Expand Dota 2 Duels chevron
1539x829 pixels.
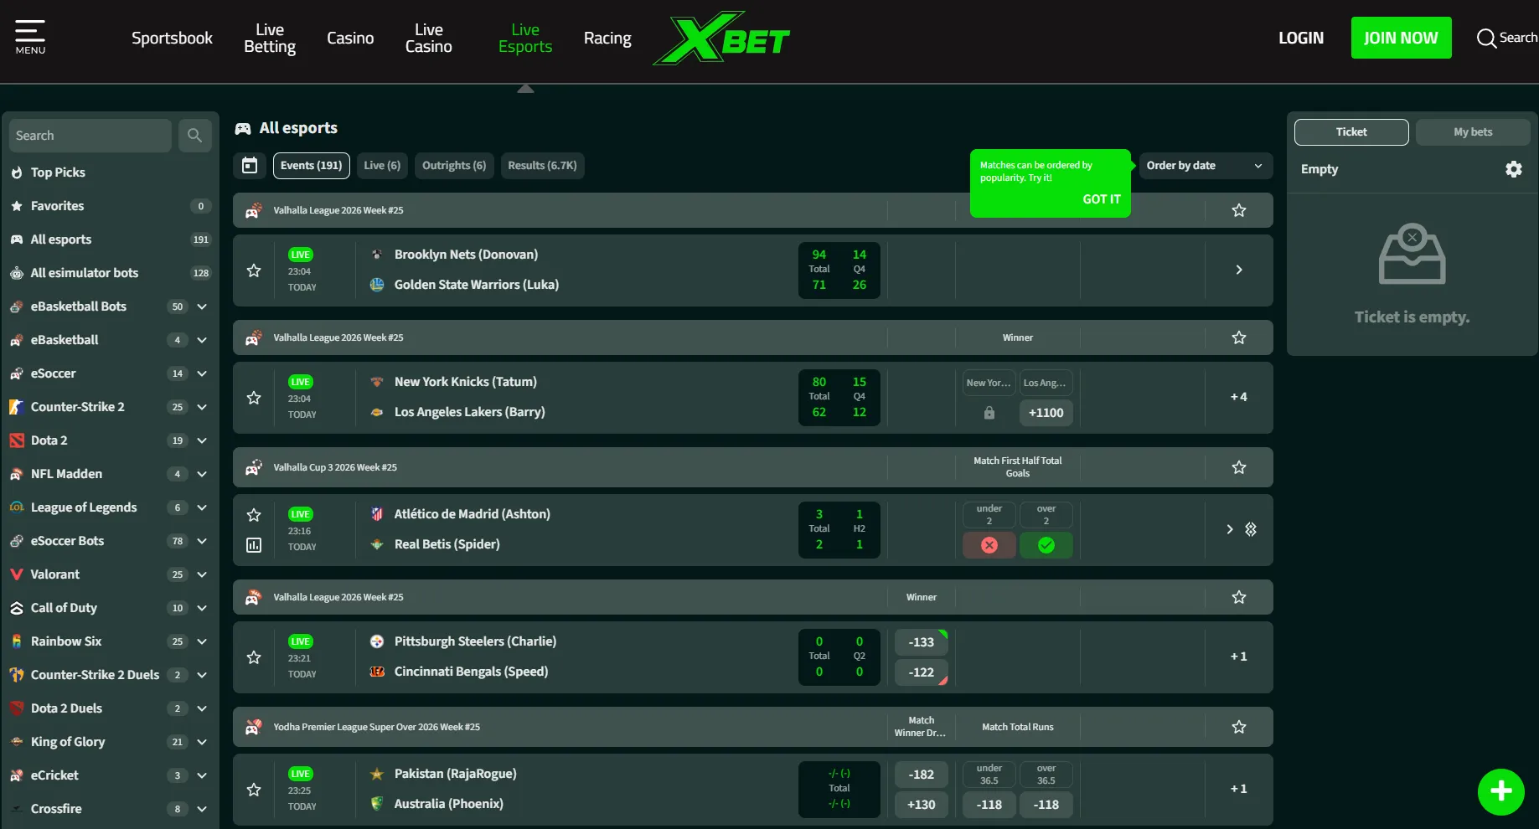click(x=202, y=708)
